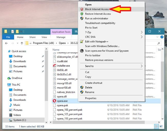This screenshot has width=167, height=131.
Task: Click the Run as administrator shield icon
Action: 82,18
